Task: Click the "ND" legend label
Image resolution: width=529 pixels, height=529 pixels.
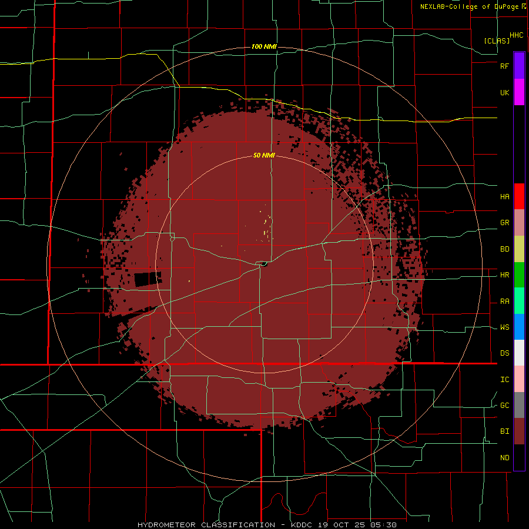Action: [504, 458]
